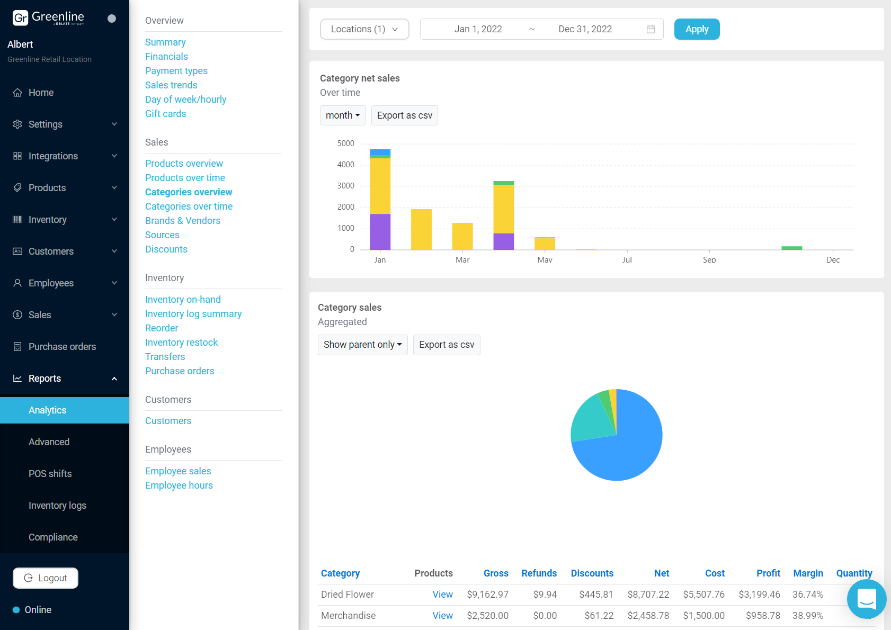Screen dimensions: 891x630
Task: Click the yellow February bar in chart
Action: (x=421, y=229)
